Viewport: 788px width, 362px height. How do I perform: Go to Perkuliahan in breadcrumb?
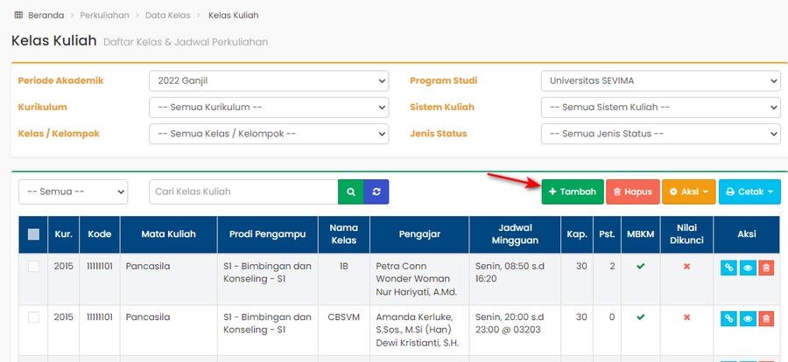point(103,16)
